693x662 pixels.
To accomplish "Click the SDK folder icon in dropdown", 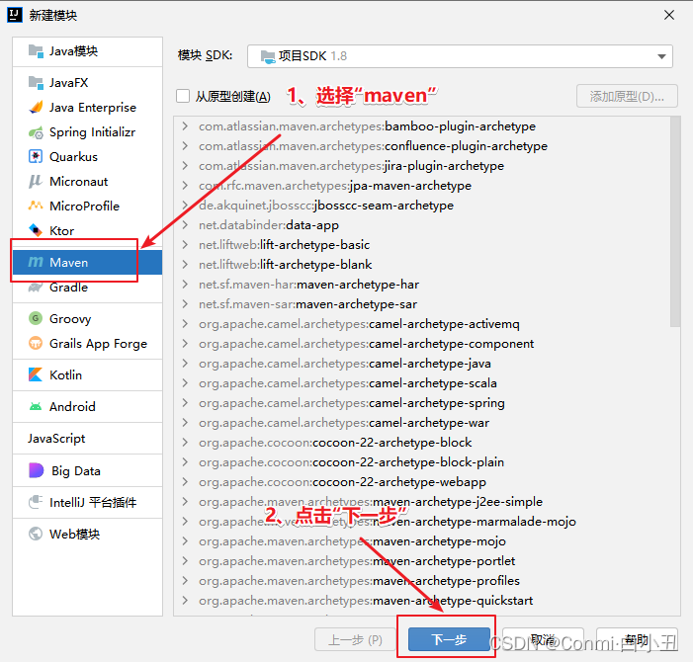I will tap(268, 56).
